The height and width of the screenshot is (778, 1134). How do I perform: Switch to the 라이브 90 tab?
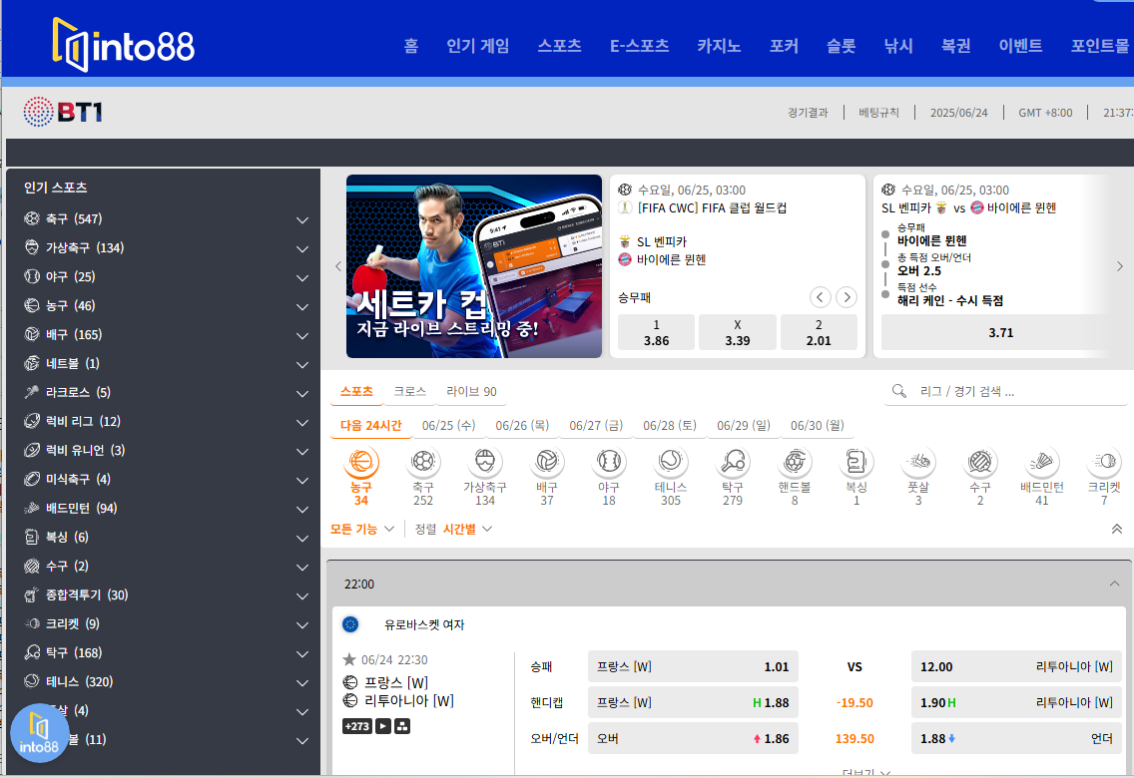click(x=471, y=391)
